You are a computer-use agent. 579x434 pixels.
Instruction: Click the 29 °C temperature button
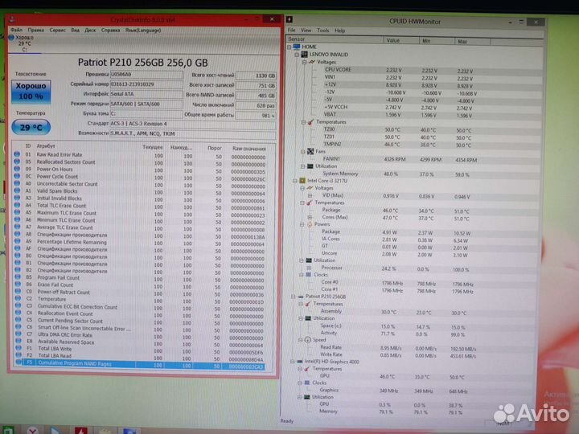tap(31, 127)
